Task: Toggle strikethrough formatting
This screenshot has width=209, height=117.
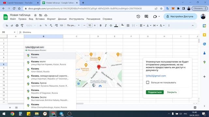Action: tap(111, 25)
